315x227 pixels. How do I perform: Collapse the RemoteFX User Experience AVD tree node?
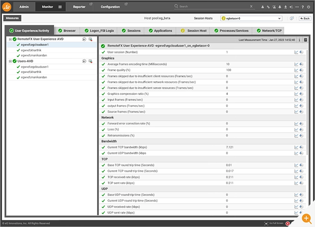10,39
